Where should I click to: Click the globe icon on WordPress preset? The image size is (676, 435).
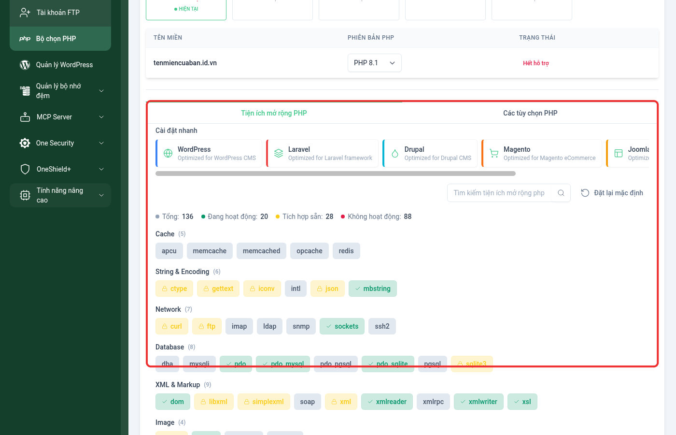point(168,153)
